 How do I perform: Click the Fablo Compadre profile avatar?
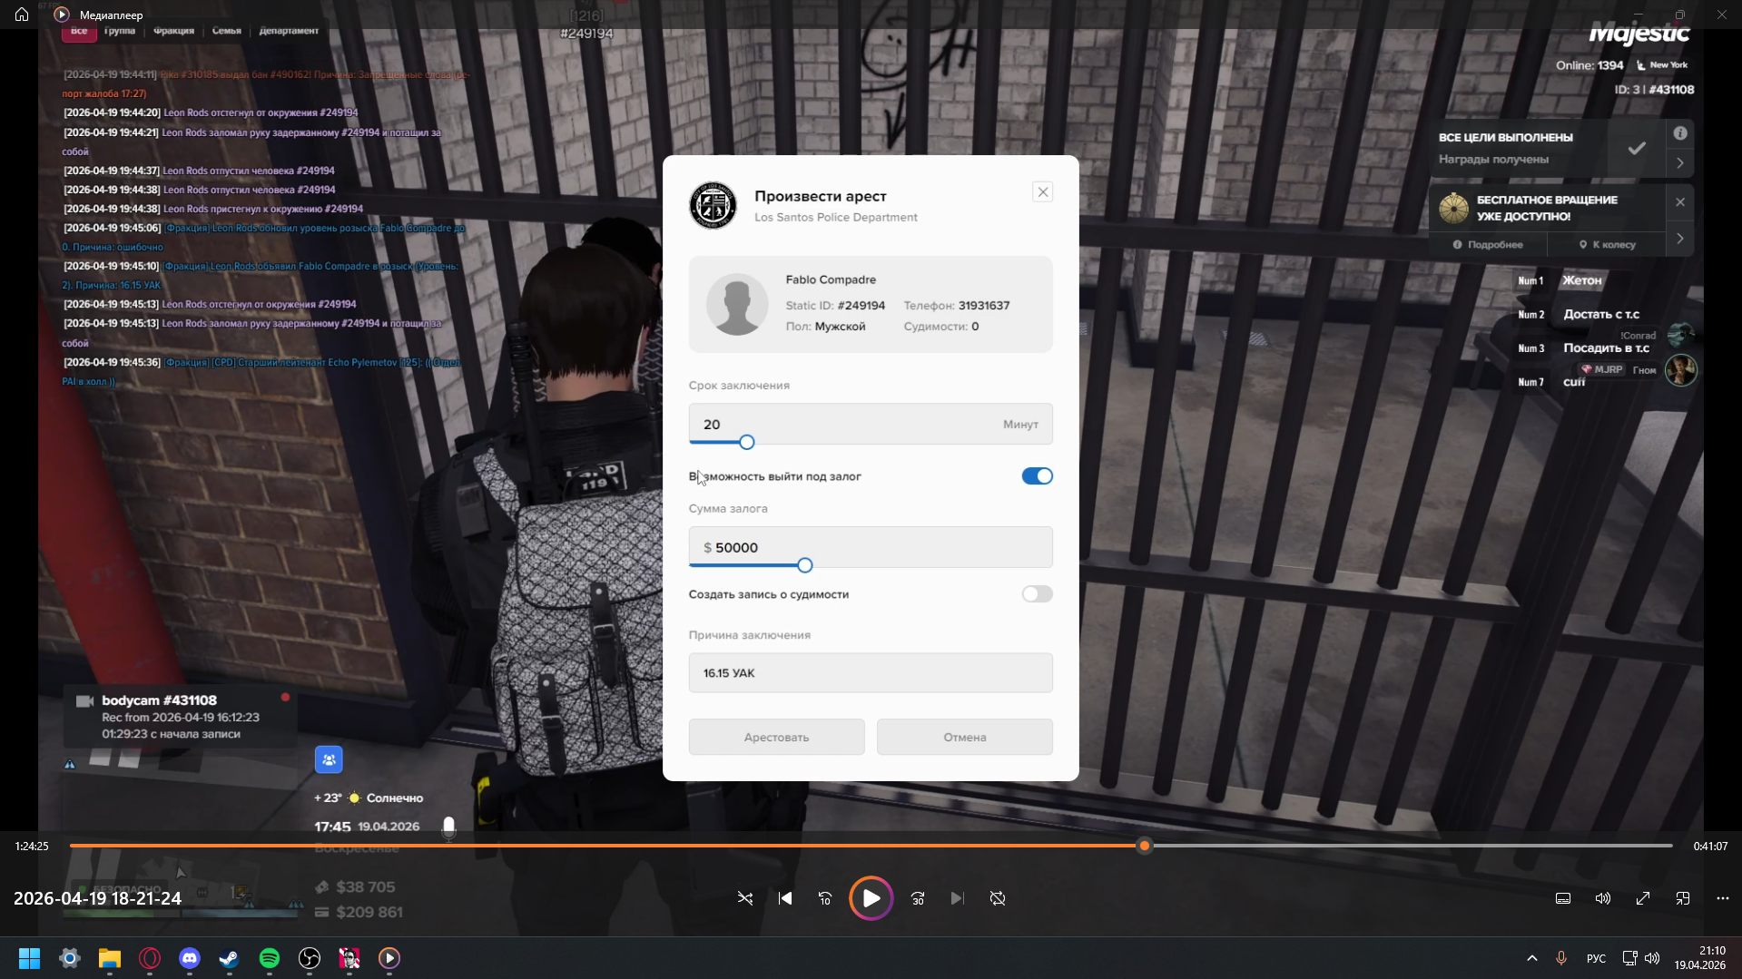pos(737,304)
